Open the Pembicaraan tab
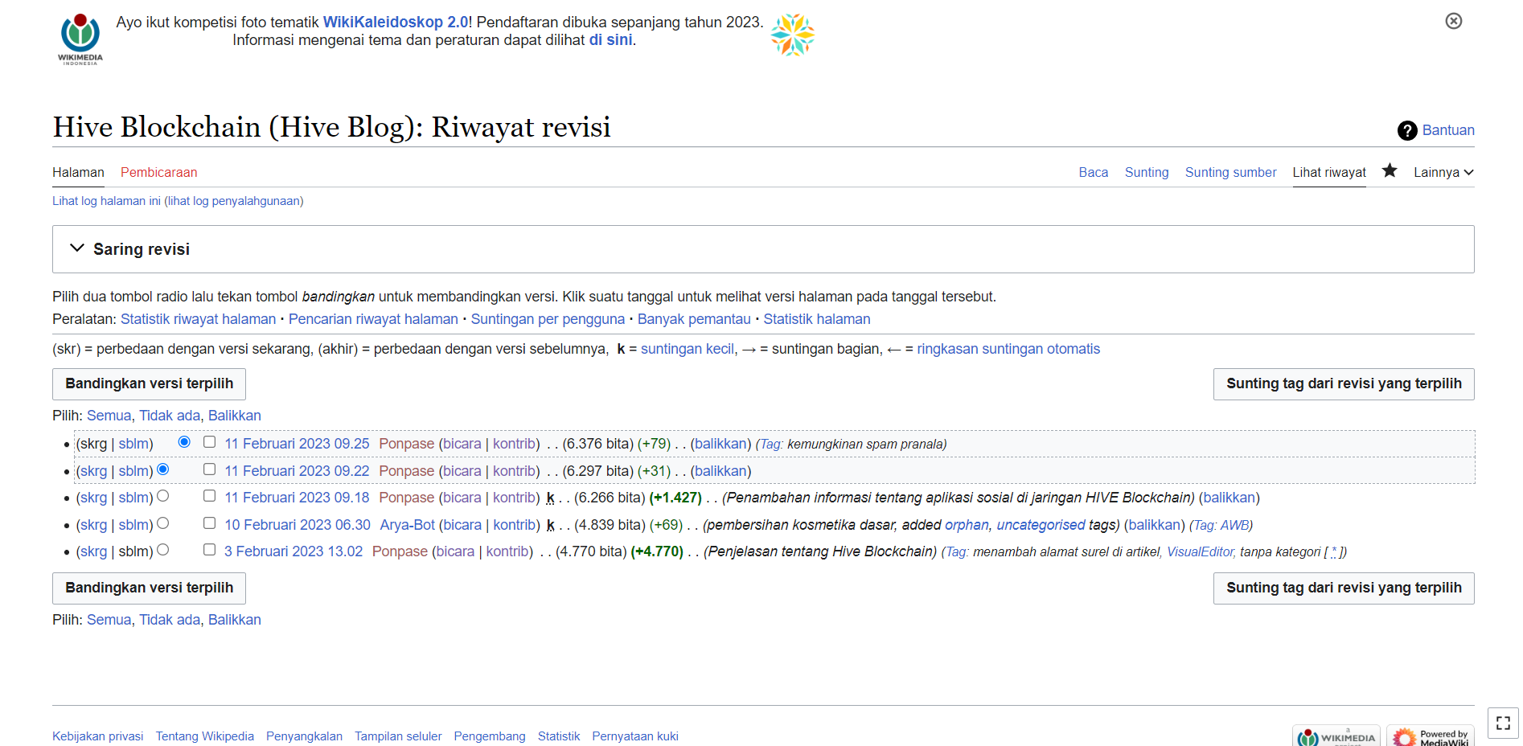 [158, 172]
